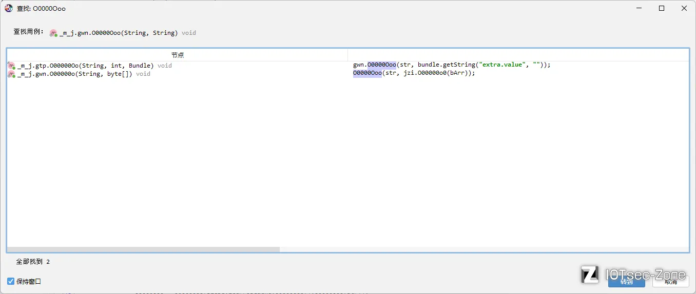Minimize the search dialog window
696x294 pixels.
click(639, 8)
